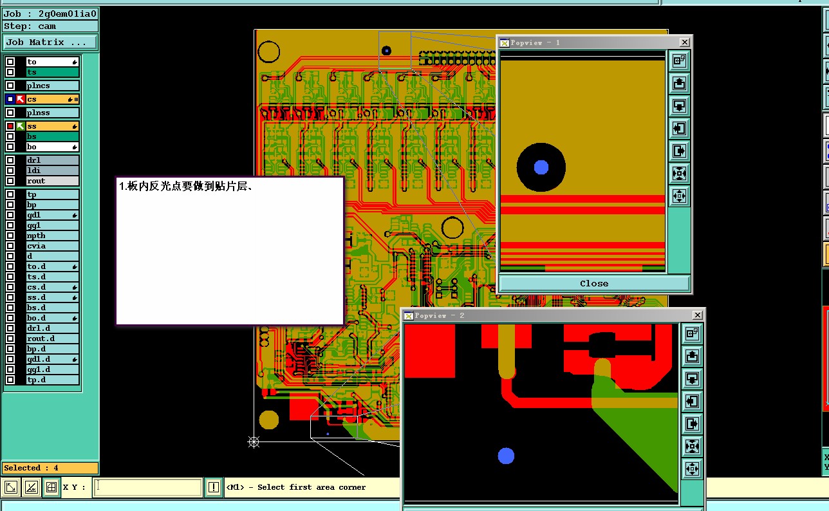Select the bp.d layer row
The image size is (829, 511).
[x=53, y=349]
